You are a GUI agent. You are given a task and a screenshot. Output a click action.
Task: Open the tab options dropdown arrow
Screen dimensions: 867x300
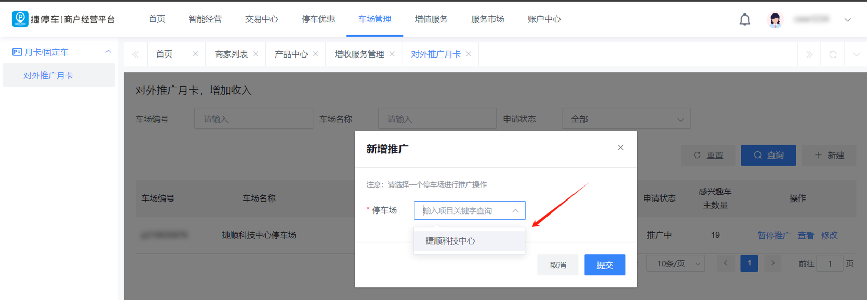point(856,54)
